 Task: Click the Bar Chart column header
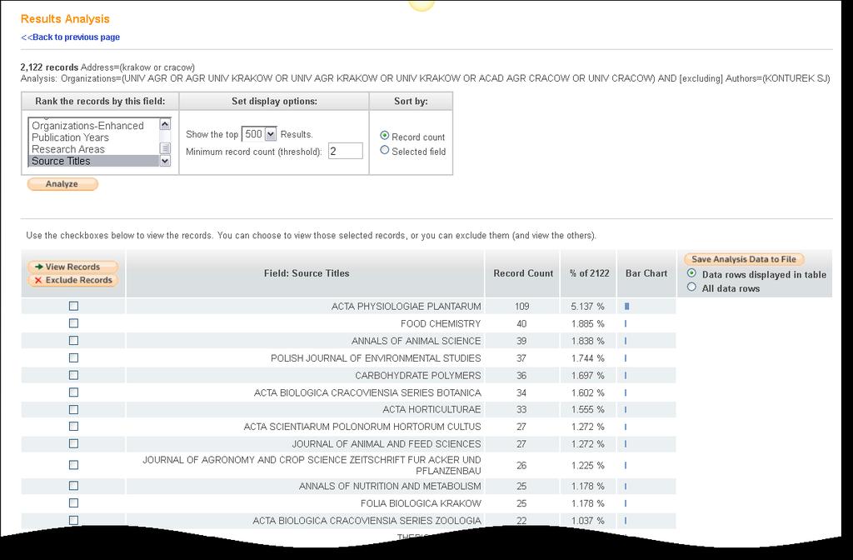click(646, 273)
